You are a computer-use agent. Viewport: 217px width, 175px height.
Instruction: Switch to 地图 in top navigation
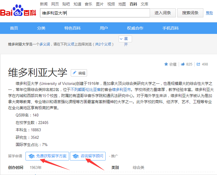[122, 4]
